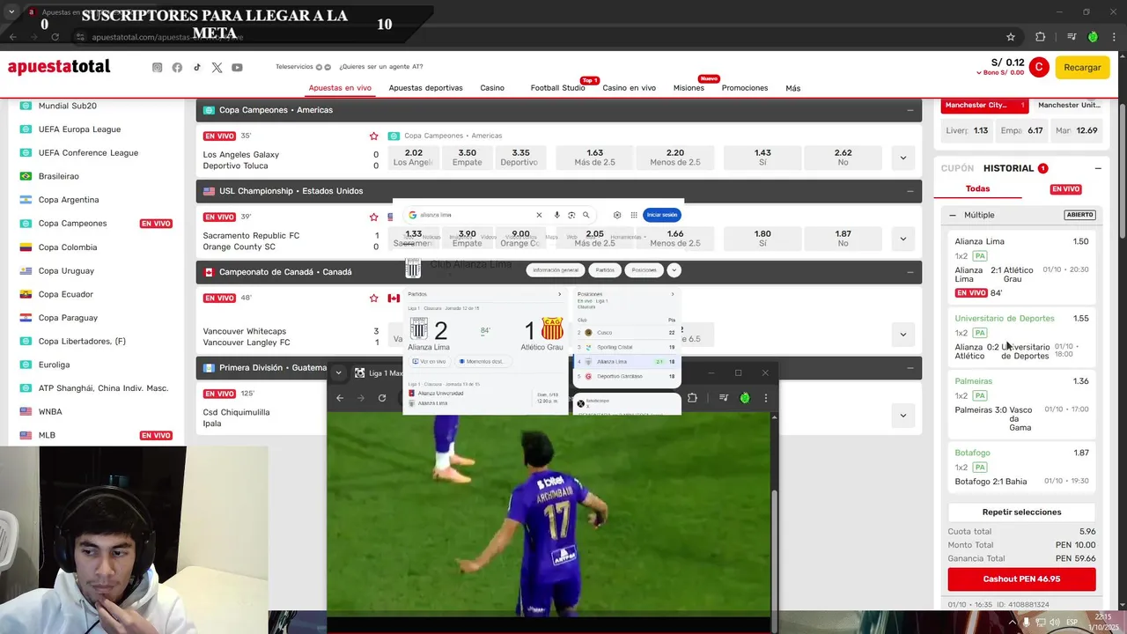Screen dimensions: 1127x634
Task: Open the Chrome tab search dropdown
Action: (11, 12)
